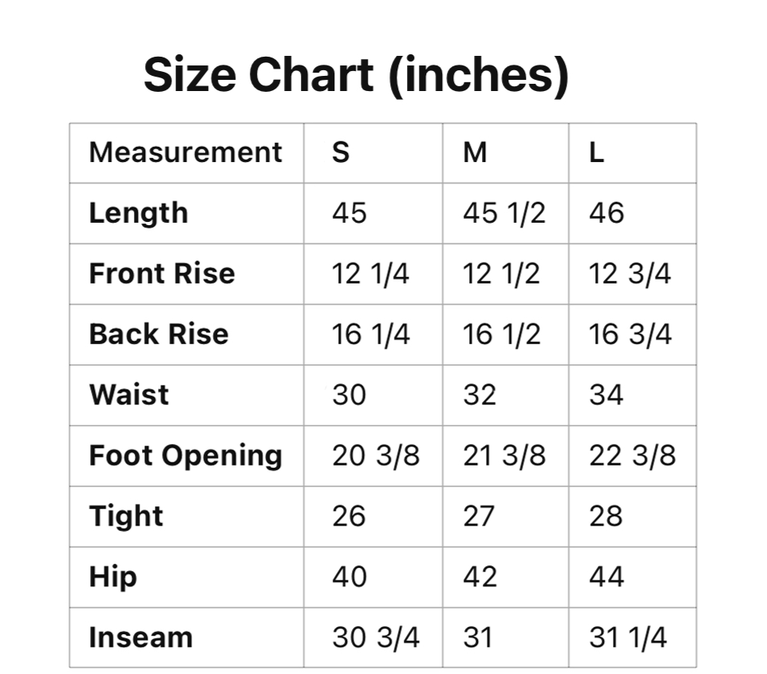Select the Waist value 32 cell
Viewport: 767px width, 674px height.
coord(480,395)
